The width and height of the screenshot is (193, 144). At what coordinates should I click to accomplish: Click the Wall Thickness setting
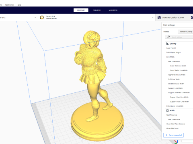(x=172, y=115)
